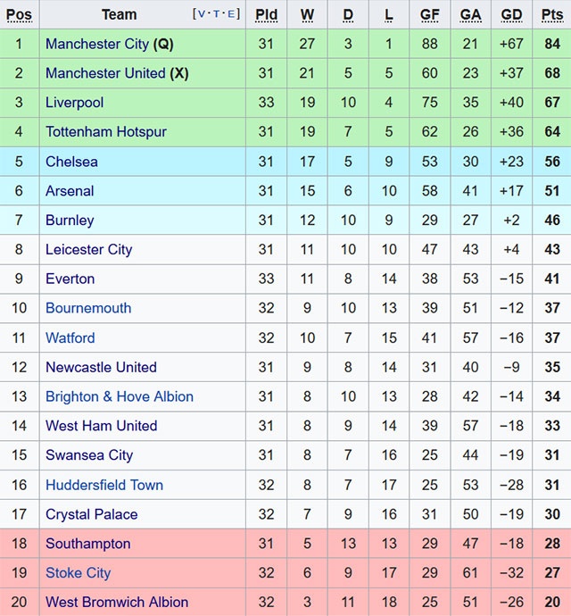Click the Watford team link
Viewport: 571px width, 616px height.
(70, 337)
